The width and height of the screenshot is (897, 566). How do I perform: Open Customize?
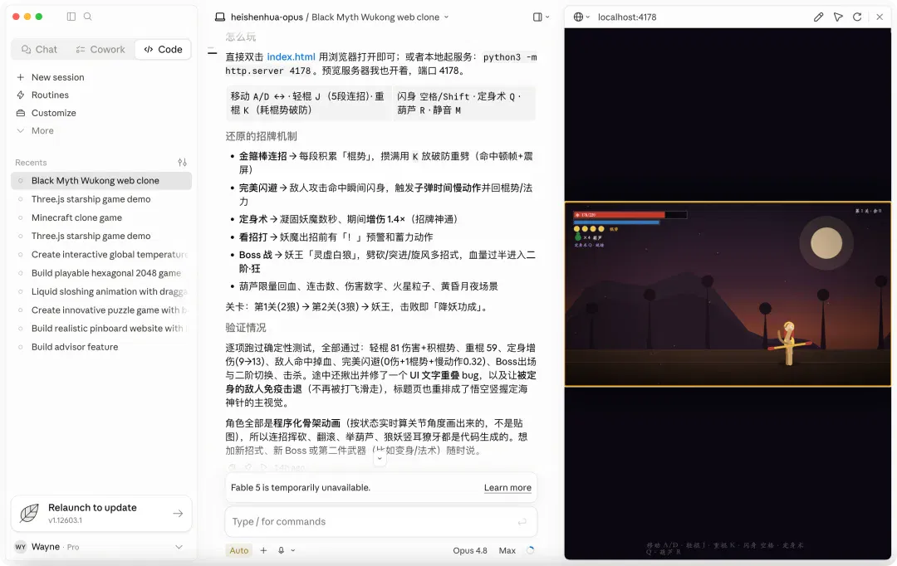click(47, 113)
